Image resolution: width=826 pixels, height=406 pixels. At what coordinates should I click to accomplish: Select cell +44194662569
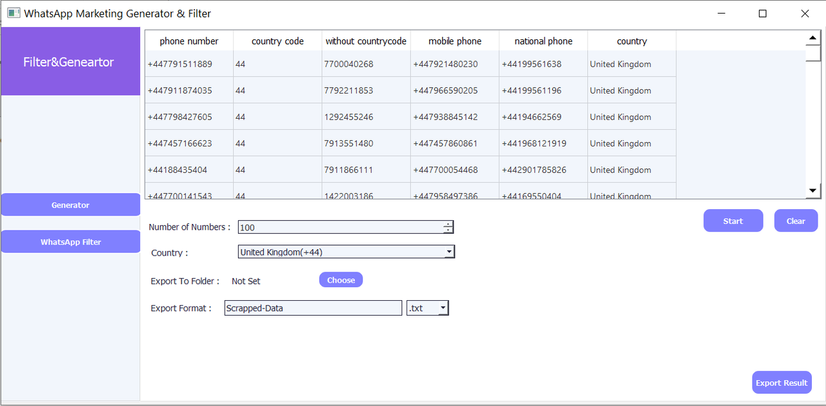543,117
